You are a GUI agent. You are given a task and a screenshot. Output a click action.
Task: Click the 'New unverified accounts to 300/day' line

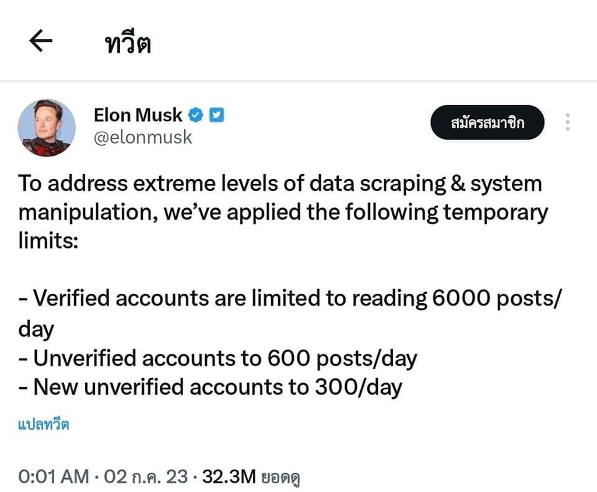point(210,387)
